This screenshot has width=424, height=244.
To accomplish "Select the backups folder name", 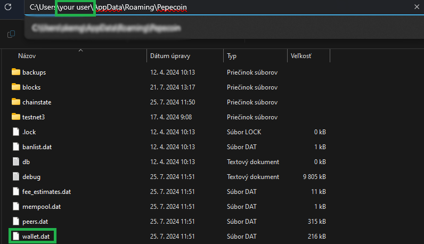I will pyautogui.click(x=34, y=72).
